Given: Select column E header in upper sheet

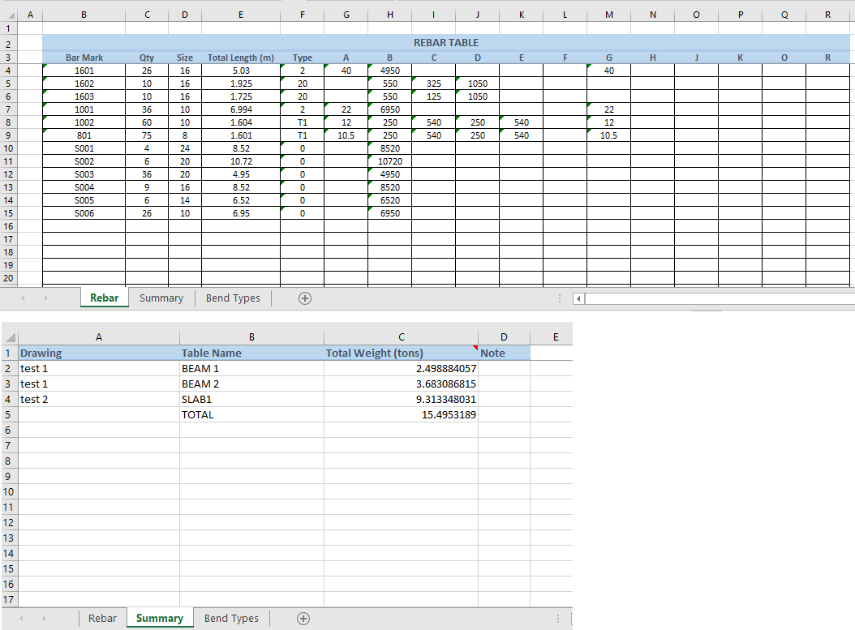Looking at the screenshot, I should point(241,15).
